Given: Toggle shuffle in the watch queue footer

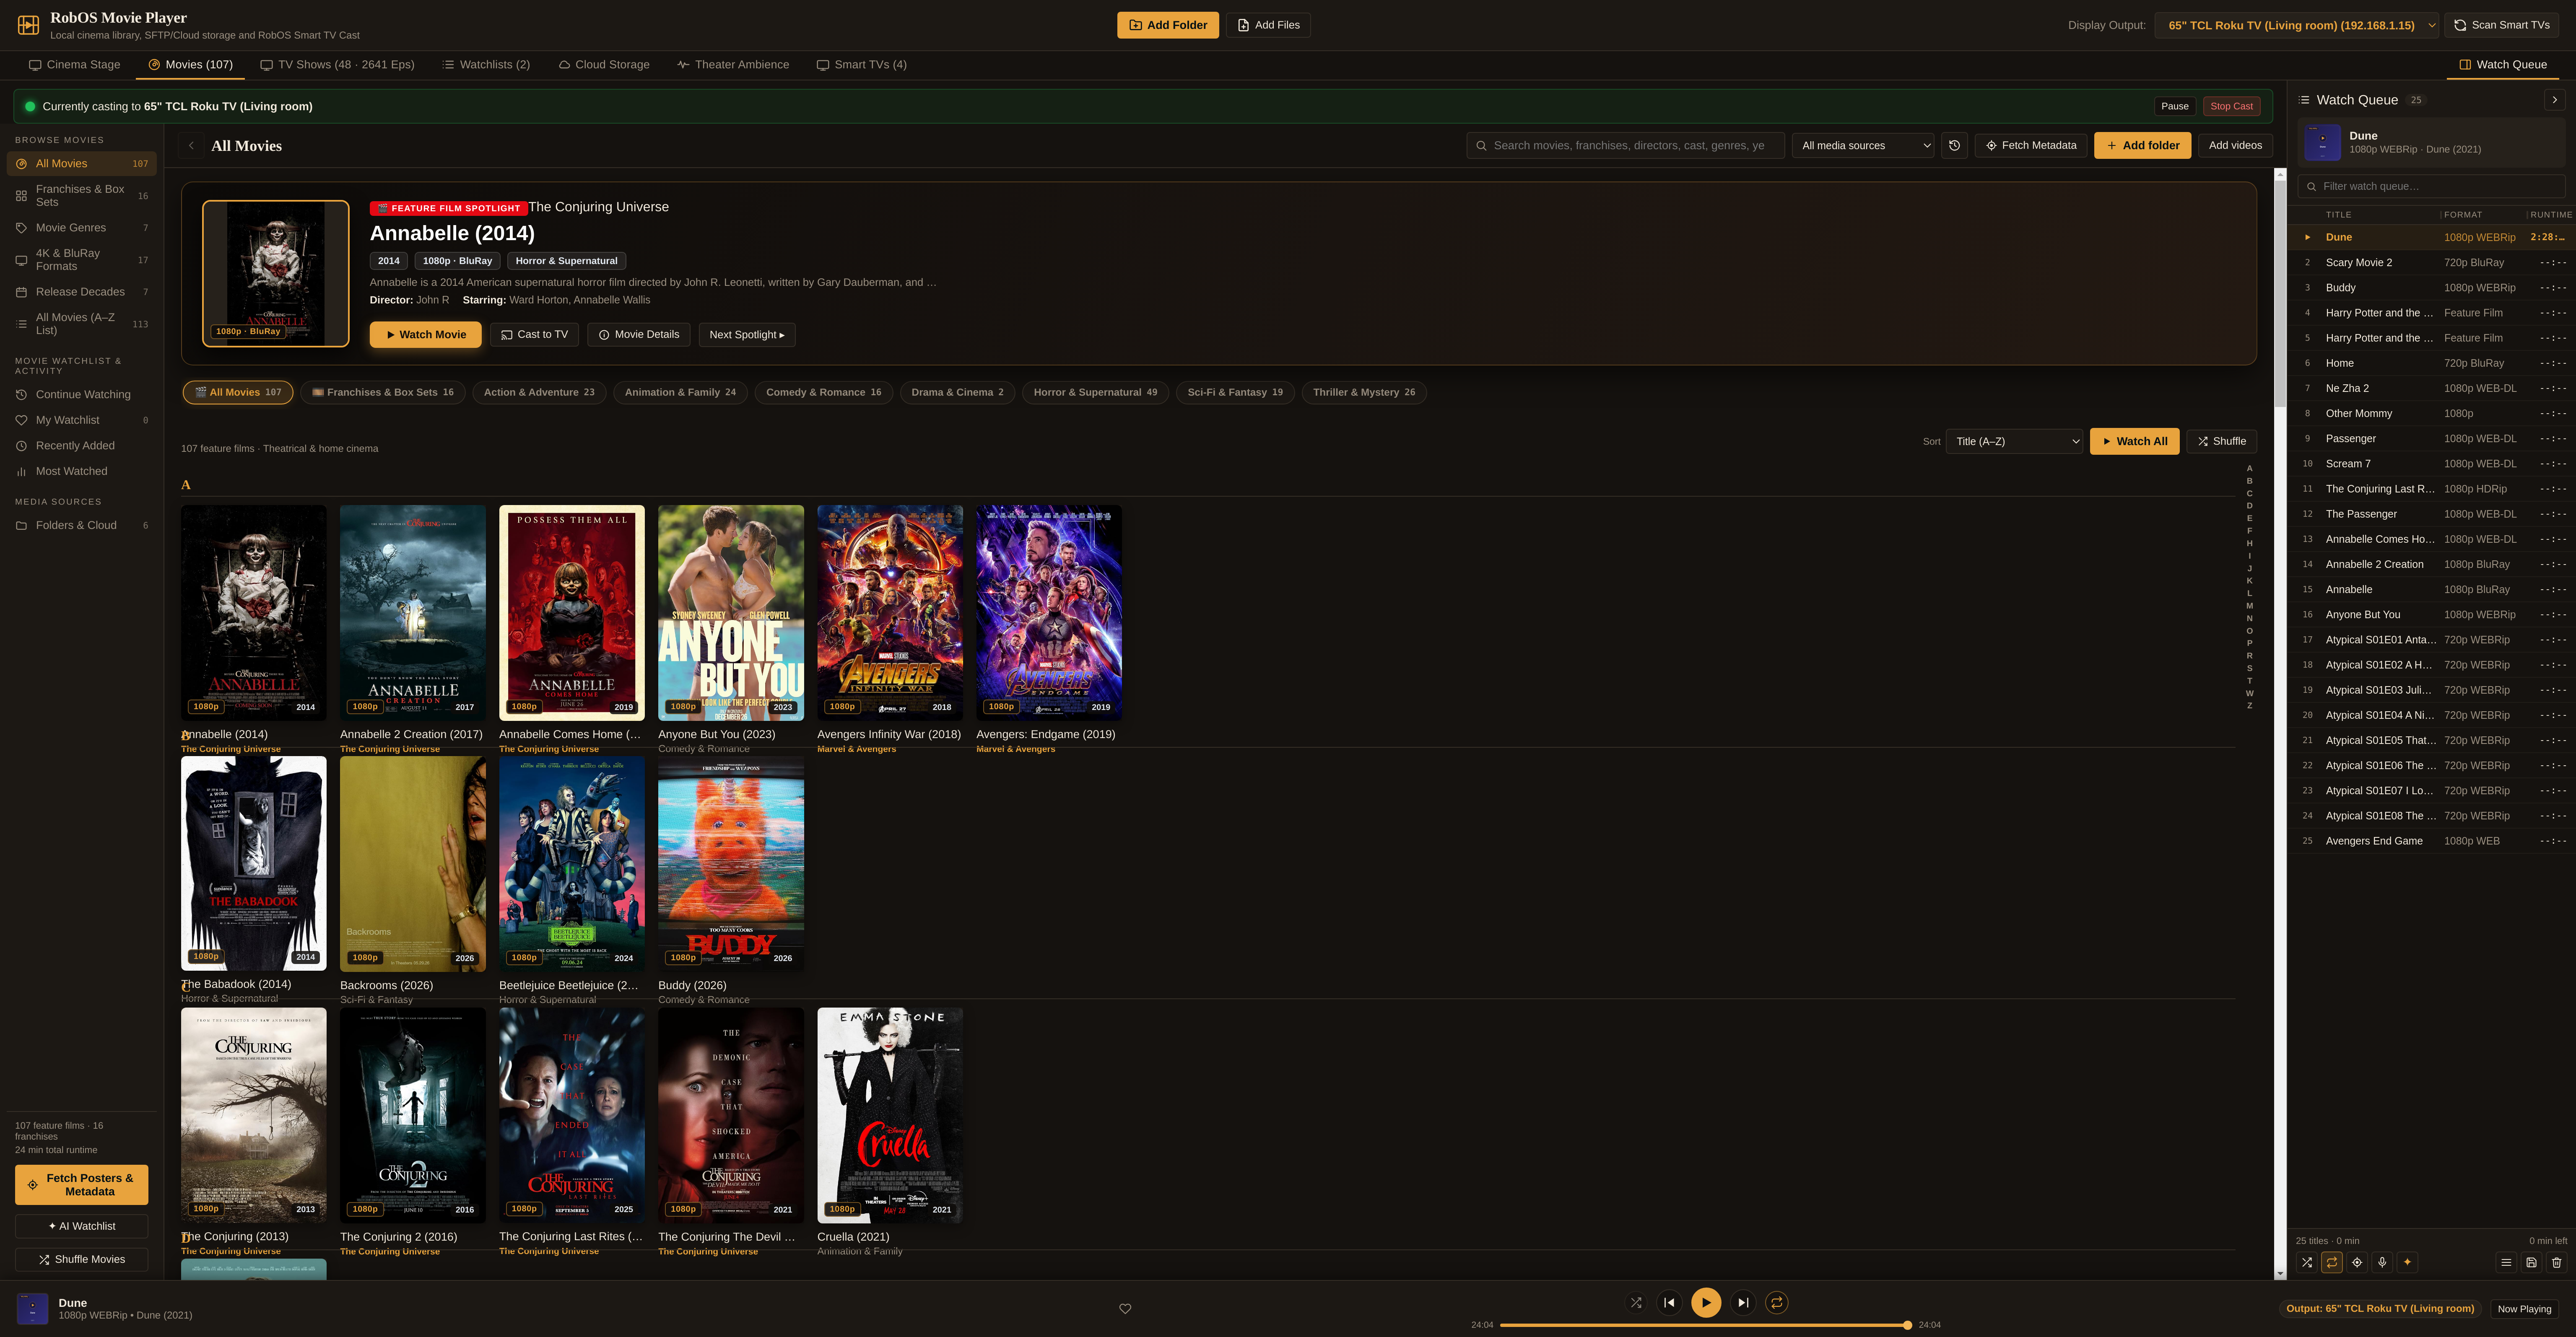Looking at the screenshot, I should coord(2307,1263).
